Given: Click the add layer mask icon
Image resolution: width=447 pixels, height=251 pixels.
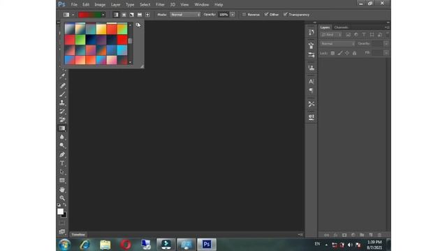Looking at the screenshot, I should [x=344, y=235].
